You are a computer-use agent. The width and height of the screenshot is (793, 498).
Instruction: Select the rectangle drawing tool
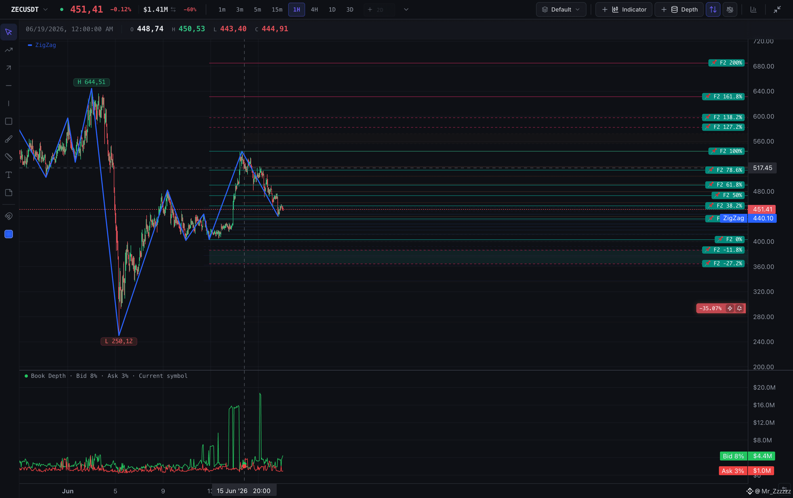[9, 121]
